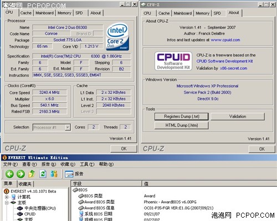Open Cache tab in right CPU-Z window

[164, 13]
